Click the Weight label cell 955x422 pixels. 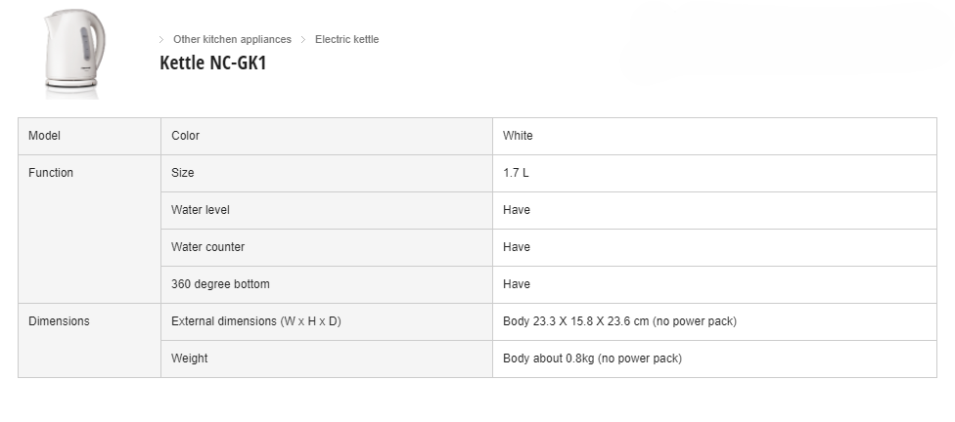coord(327,359)
